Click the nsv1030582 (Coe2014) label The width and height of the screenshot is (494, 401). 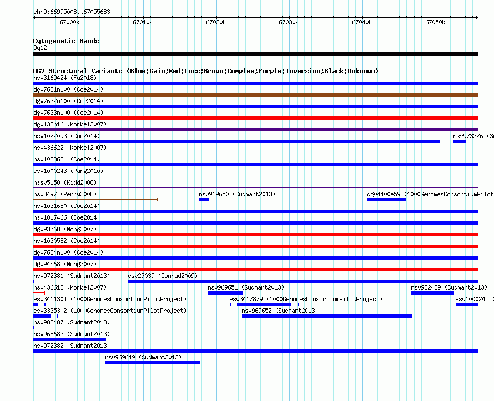(x=67, y=241)
